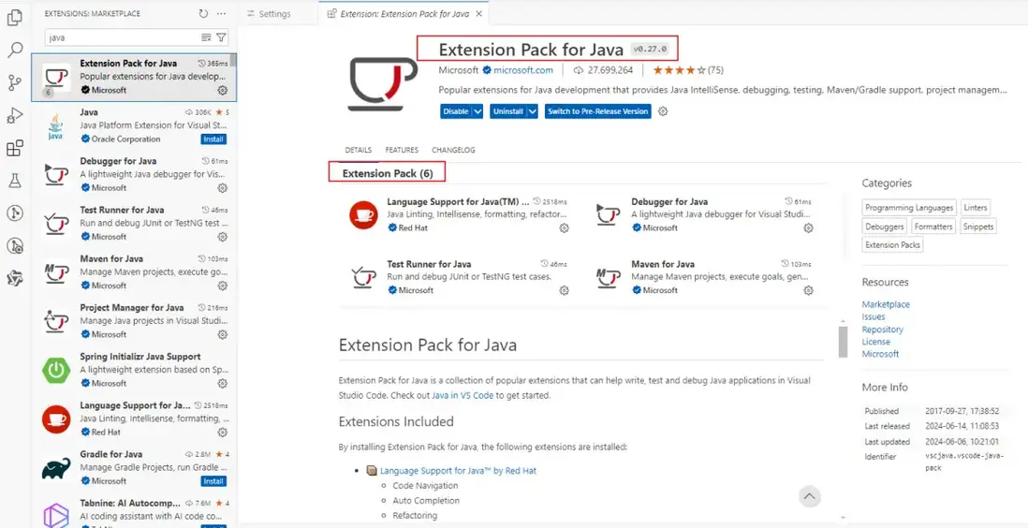The width and height of the screenshot is (1028, 528).
Task: Open the Test Runner for Java pack card
Action: (458, 277)
